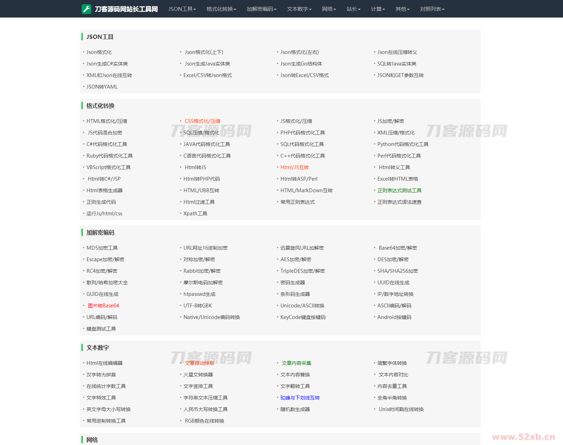Expand the 加解密编码 navigation dropdown
Screen dimensions: 563x445
[261, 9]
